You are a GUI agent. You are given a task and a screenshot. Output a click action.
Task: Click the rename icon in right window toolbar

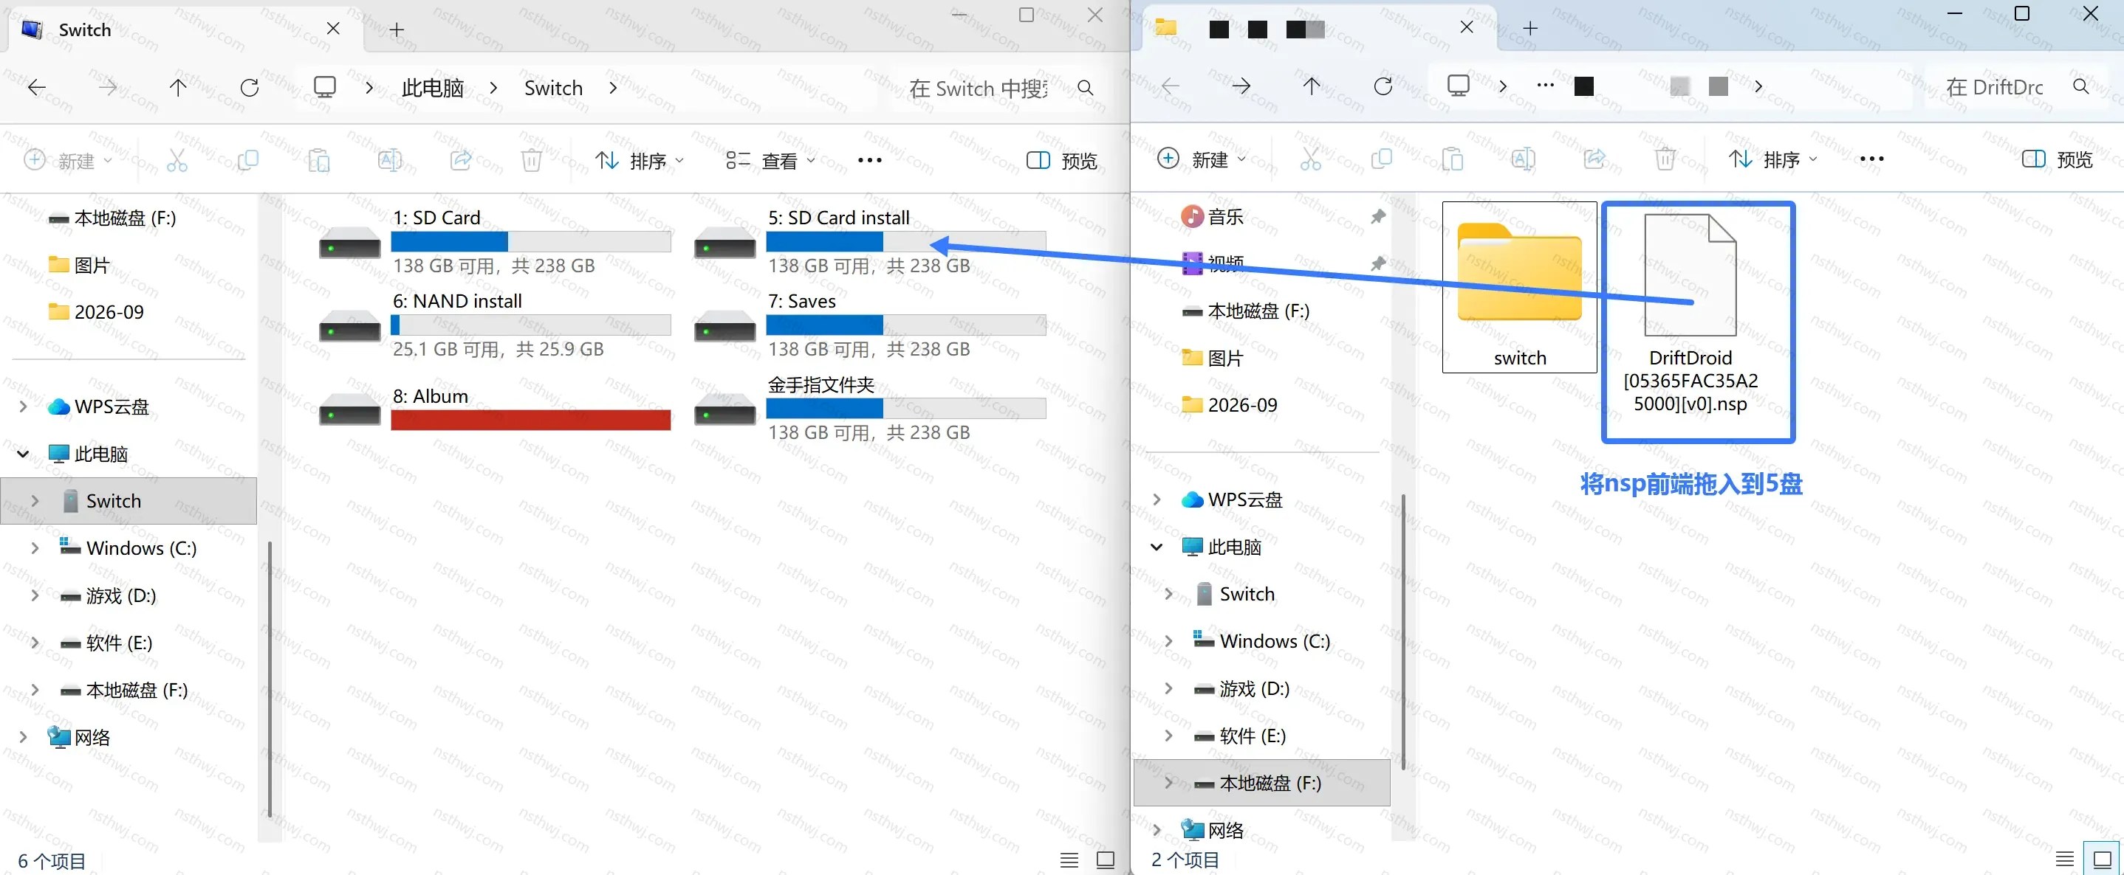[x=1523, y=158]
